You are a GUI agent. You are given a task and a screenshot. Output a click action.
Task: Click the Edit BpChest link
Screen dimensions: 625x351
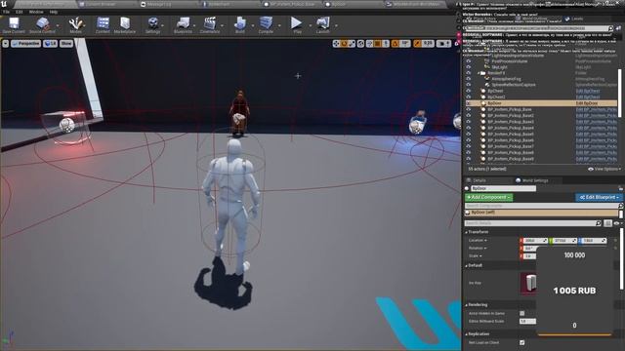(x=588, y=91)
